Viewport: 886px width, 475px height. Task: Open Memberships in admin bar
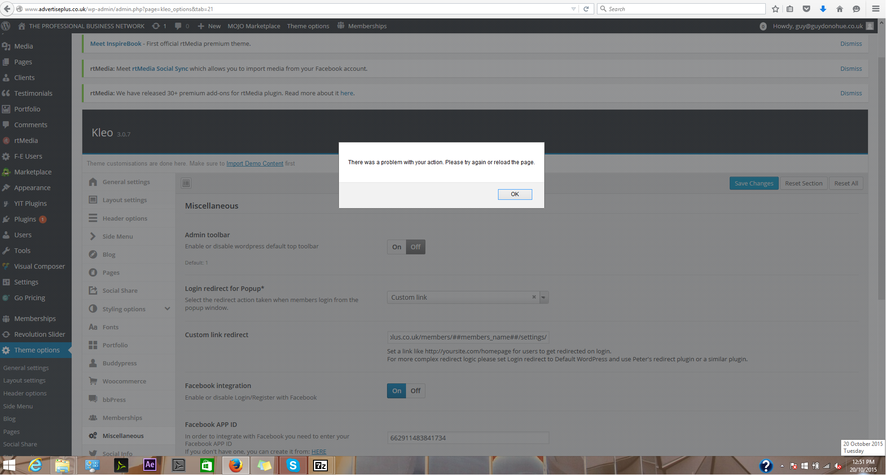[362, 26]
